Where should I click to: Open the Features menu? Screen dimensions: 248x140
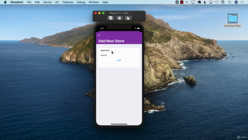(x=68, y=2)
